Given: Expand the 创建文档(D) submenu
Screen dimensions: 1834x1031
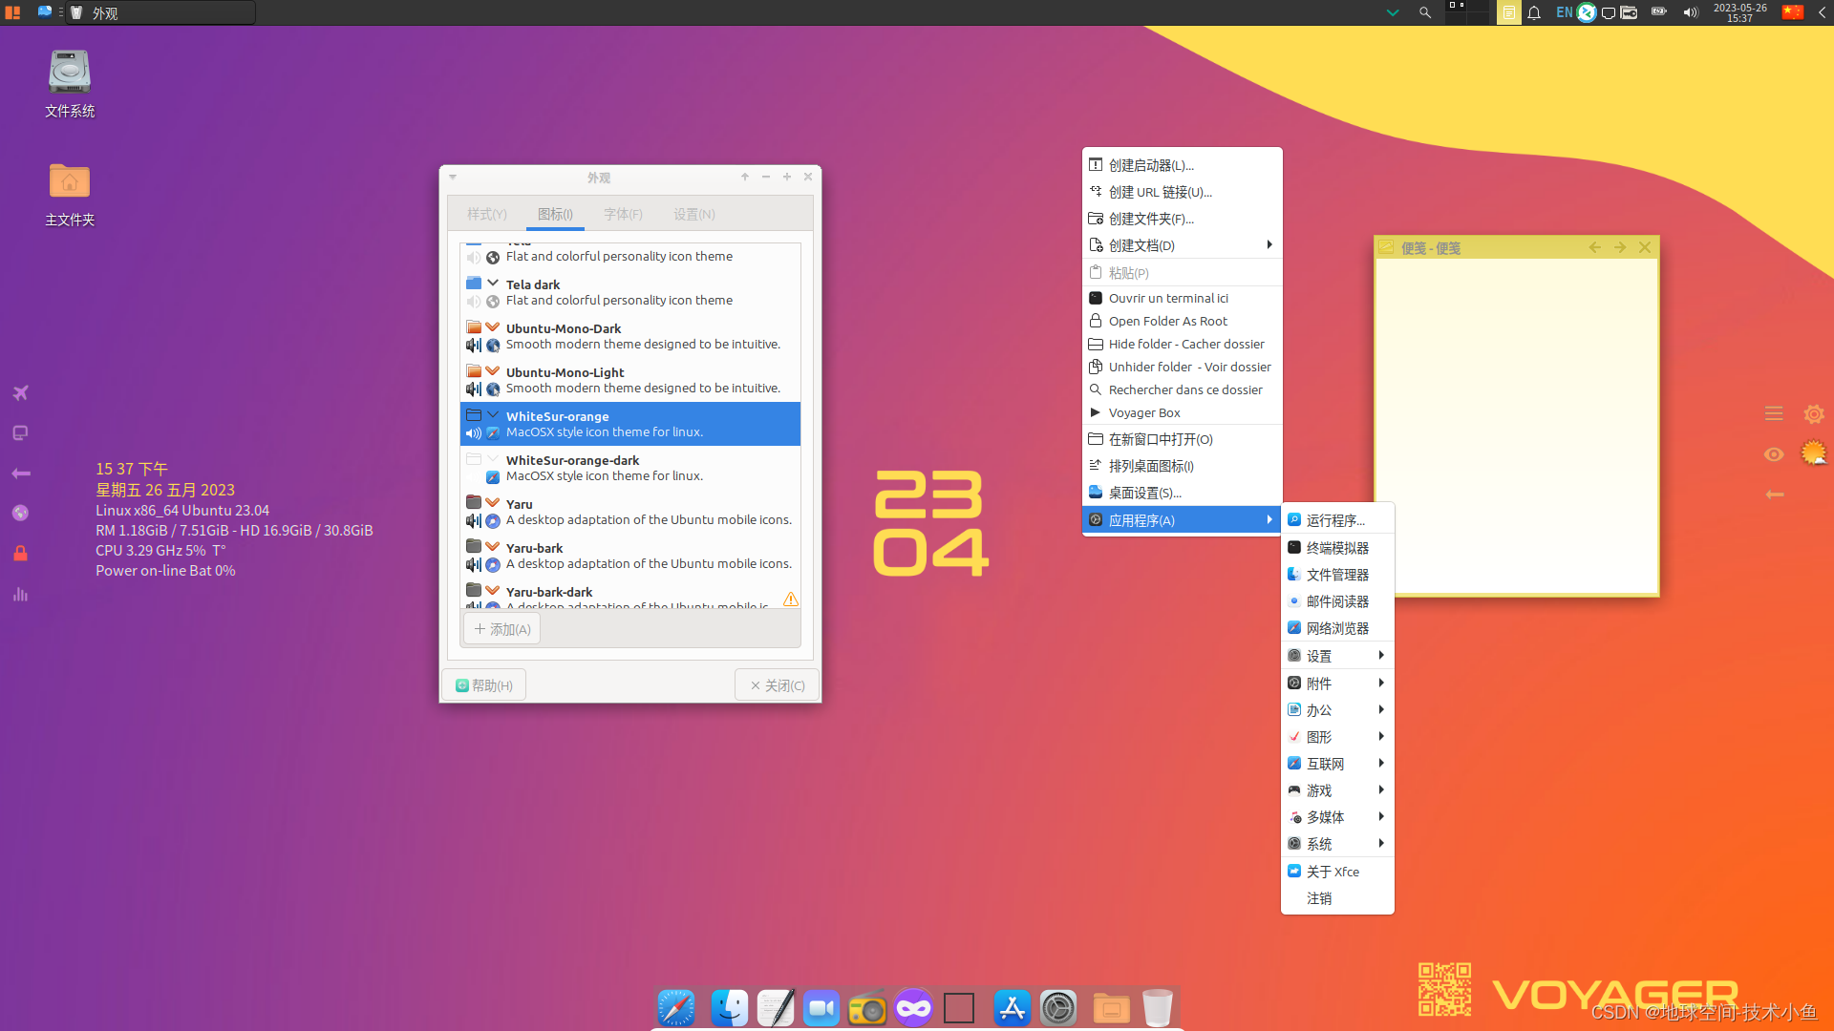Looking at the screenshot, I should [1183, 245].
